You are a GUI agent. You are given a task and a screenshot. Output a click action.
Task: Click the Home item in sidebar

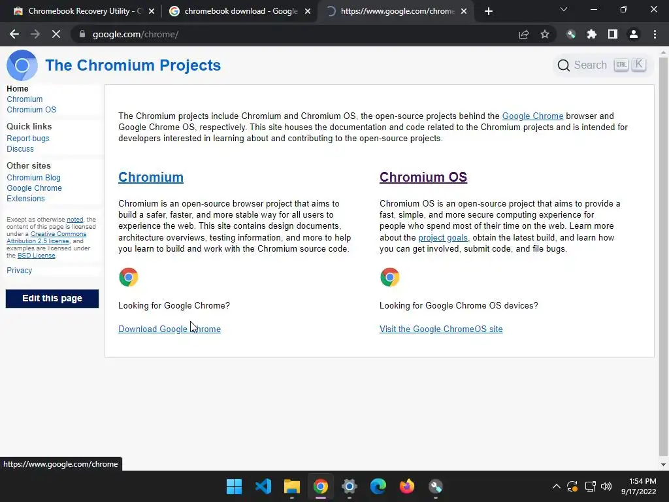tap(18, 89)
